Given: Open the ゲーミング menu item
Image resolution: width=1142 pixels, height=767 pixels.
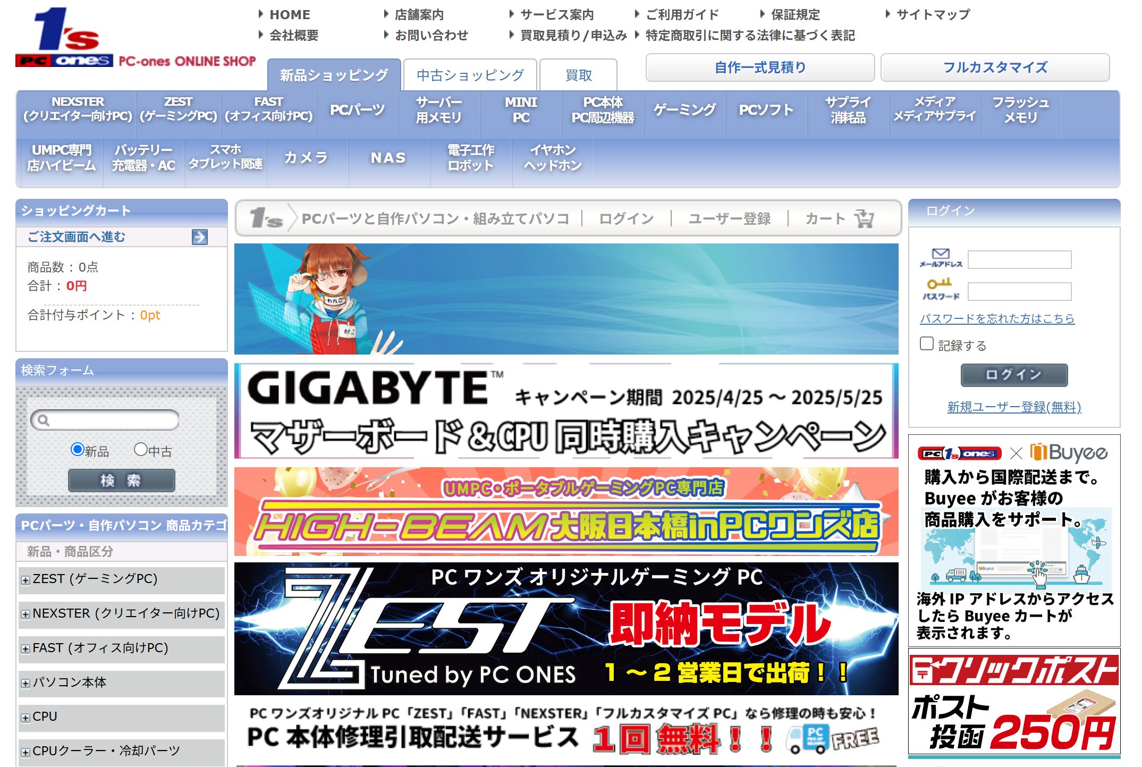Looking at the screenshot, I should (x=684, y=110).
